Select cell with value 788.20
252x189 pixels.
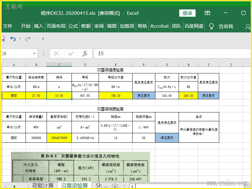pos(116,95)
